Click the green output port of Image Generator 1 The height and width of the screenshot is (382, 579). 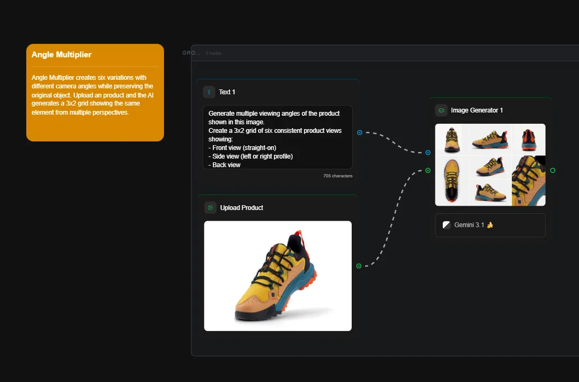(x=552, y=170)
